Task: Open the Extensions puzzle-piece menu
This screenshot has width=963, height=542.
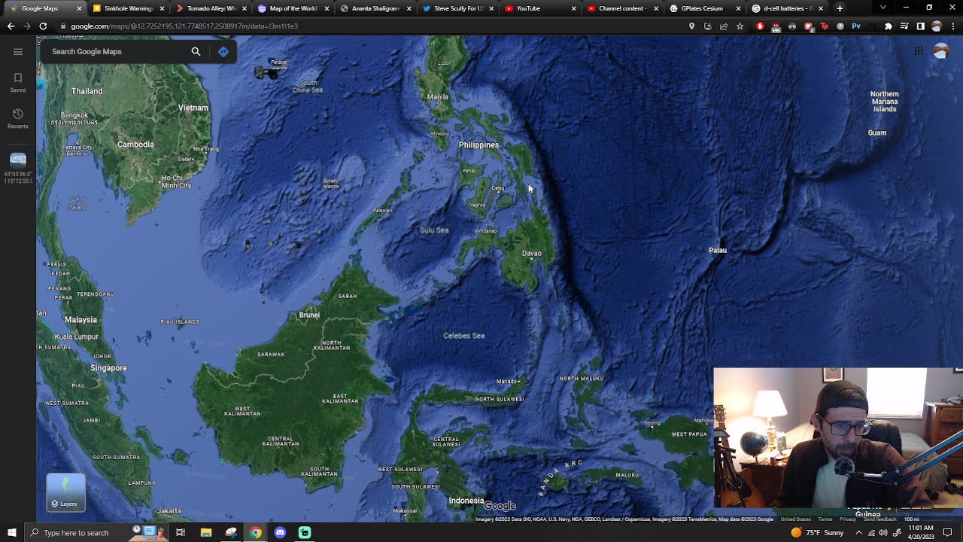Action: 889,26
